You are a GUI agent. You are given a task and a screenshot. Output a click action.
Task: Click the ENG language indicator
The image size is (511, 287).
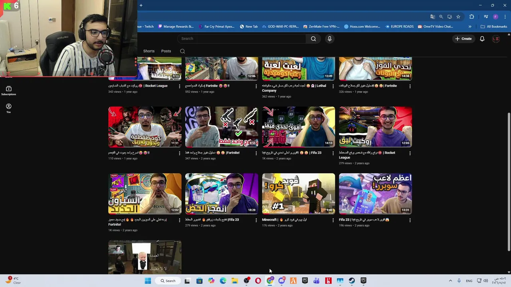(x=469, y=281)
